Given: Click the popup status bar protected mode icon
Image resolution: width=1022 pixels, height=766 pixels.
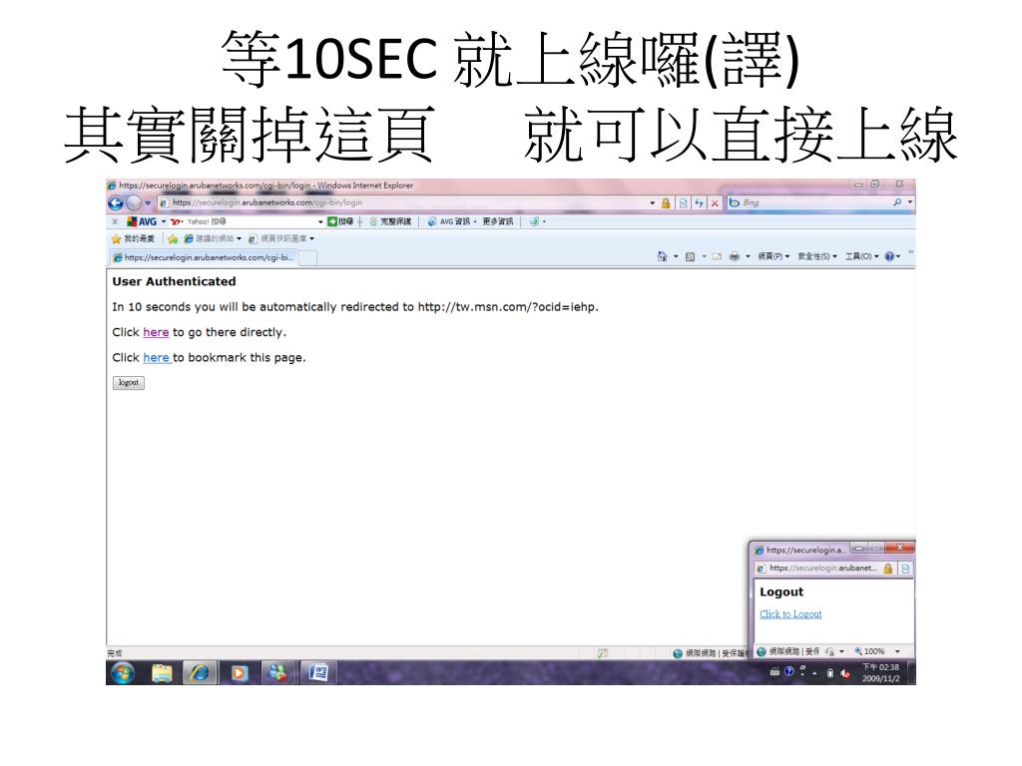Looking at the screenshot, I should 829,651.
